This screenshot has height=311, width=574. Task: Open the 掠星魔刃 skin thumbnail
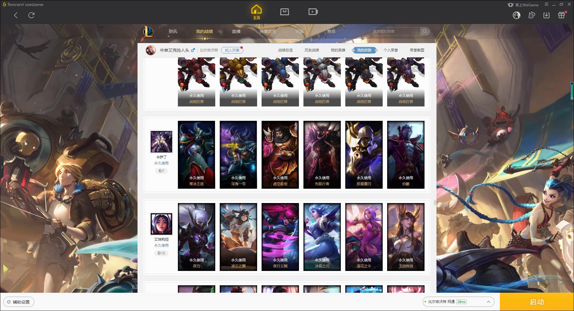pyautogui.click(x=364, y=155)
